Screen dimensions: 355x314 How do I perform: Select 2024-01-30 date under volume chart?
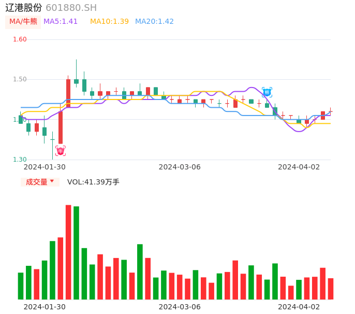pyautogui.click(x=45, y=307)
